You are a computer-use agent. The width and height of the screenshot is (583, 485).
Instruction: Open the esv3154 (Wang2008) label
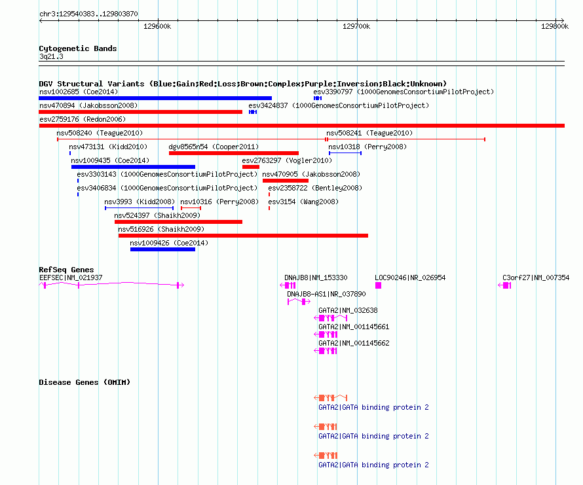pyautogui.click(x=303, y=202)
